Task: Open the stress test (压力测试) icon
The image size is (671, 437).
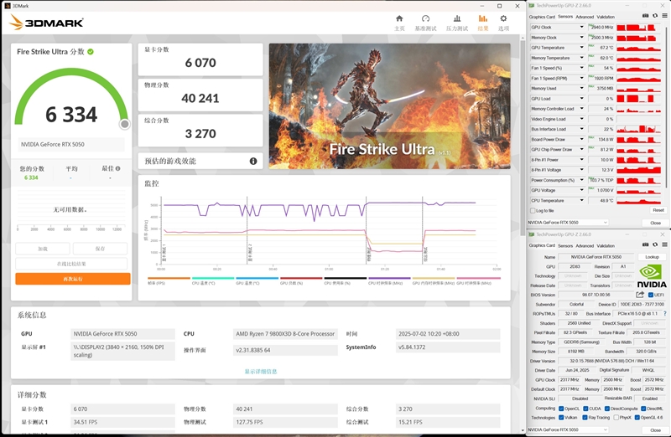Action: click(x=457, y=18)
